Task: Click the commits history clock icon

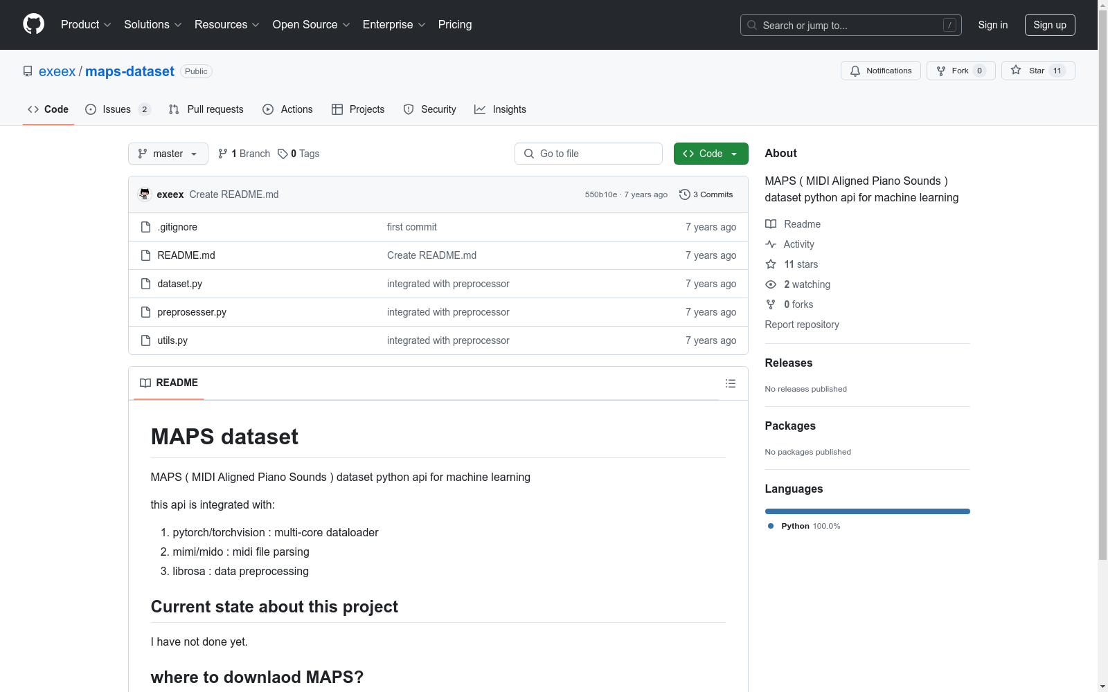Action: click(x=684, y=194)
